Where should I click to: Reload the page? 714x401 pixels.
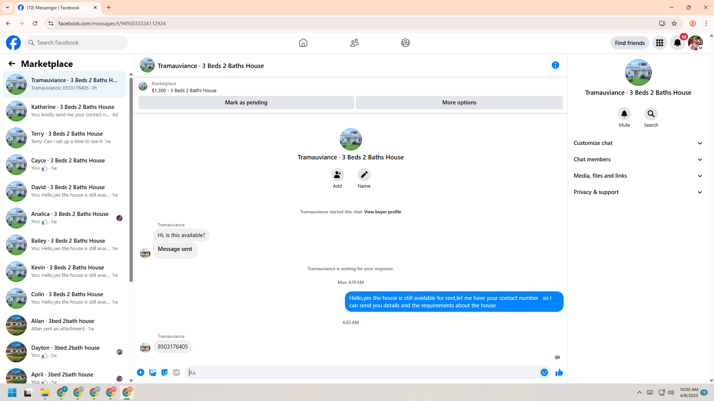point(35,23)
